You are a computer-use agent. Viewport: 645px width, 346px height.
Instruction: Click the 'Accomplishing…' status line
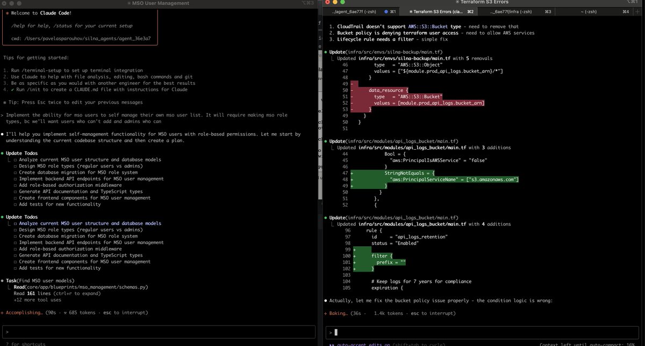[75, 312]
